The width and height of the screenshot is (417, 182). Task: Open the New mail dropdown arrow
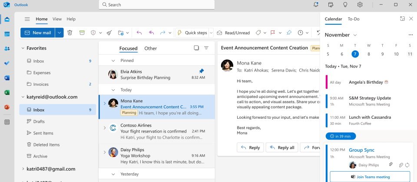tap(59, 32)
